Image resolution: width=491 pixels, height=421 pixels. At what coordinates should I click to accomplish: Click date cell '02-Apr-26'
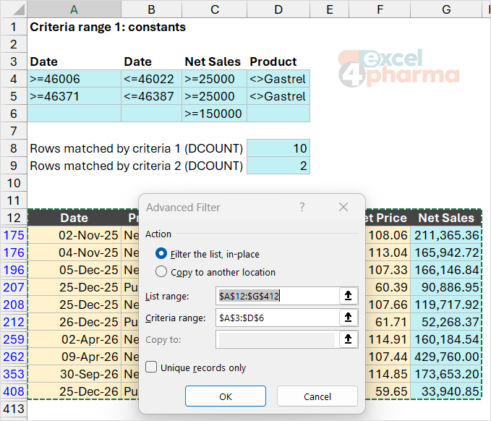(74, 339)
